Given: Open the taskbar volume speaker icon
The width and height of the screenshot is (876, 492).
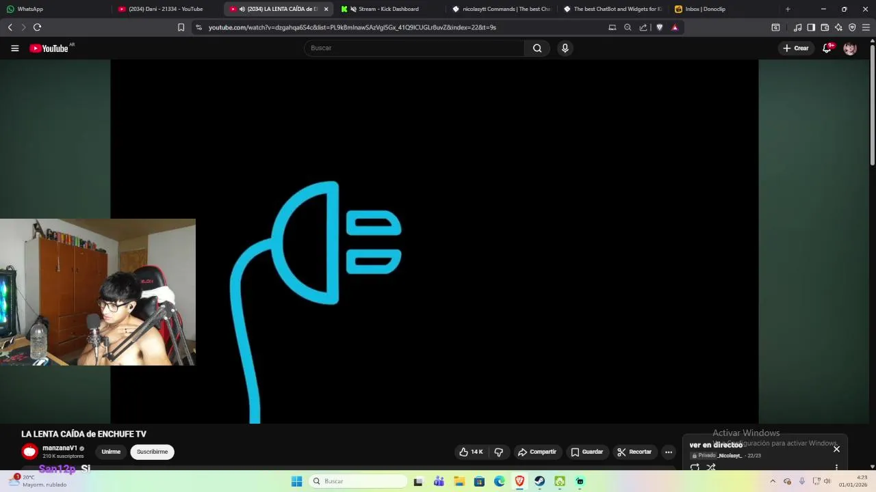Looking at the screenshot, I should coord(827,481).
